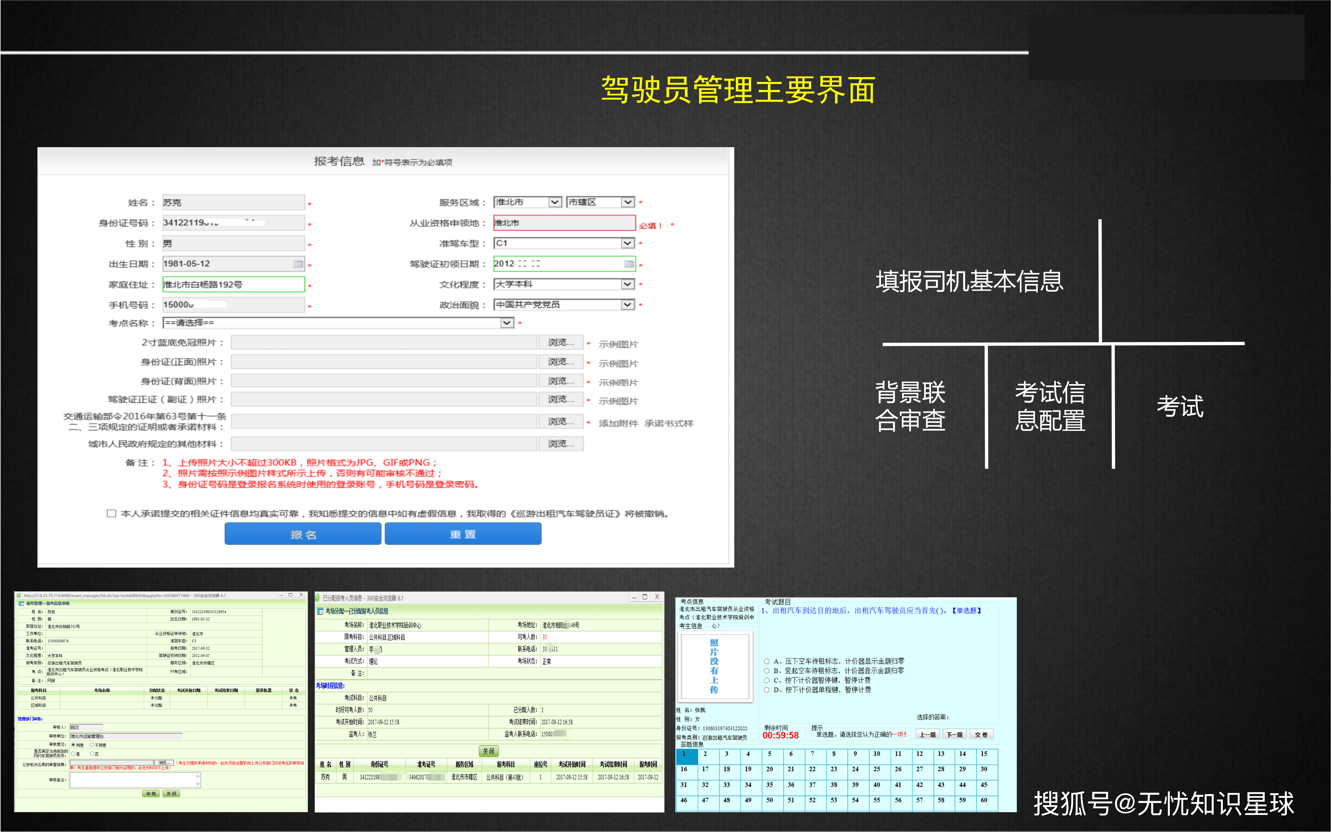Viewport: 1331px width, 832px height.
Task: Click 浏览 for 2寸蓝底免冠照片
Action: [561, 343]
